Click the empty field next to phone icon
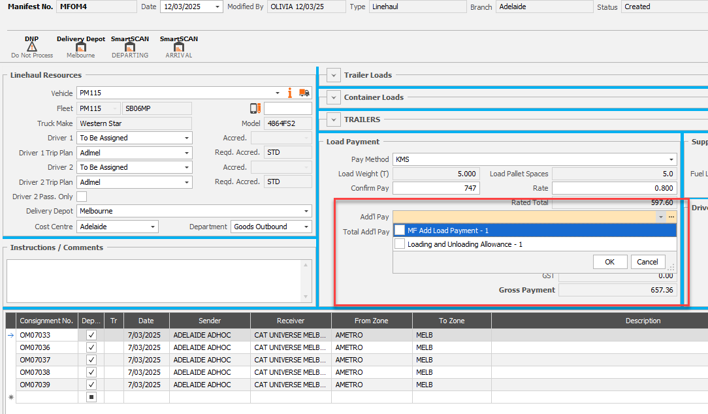This screenshot has width=708, height=414. point(287,108)
